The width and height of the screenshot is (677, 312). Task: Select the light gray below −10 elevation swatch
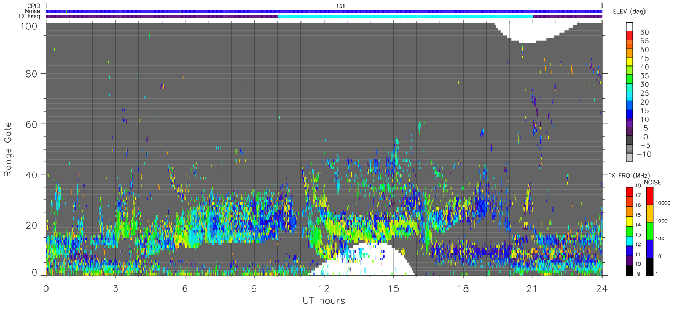(x=630, y=157)
